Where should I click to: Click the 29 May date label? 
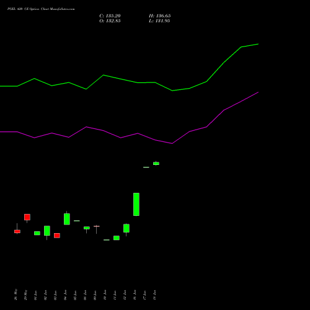[x=26, y=294]
